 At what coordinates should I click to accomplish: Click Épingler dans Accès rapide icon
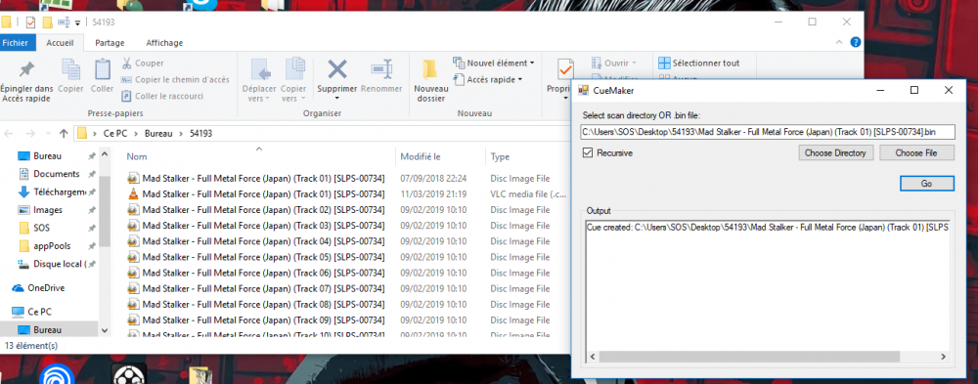26,69
